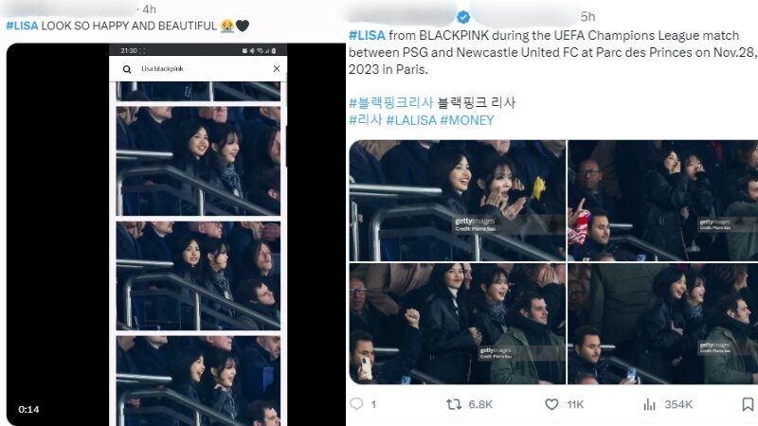Open the bottom-right Getty photo thumbnail
This screenshot has width=758, height=426.
tap(662, 324)
